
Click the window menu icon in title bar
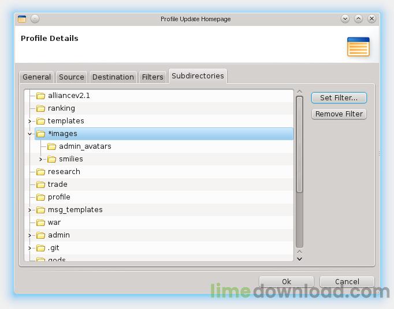[22, 19]
